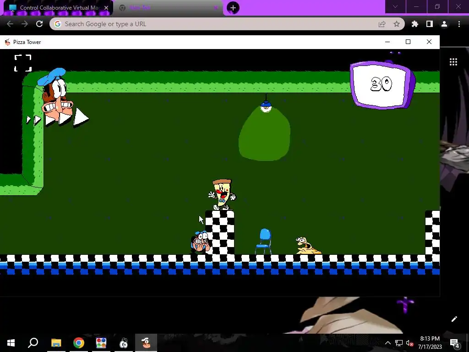This screenshot has width=469, height=352.
Task: Click the pizza slice character on the pillar
Action: click(x=222, y=194)
